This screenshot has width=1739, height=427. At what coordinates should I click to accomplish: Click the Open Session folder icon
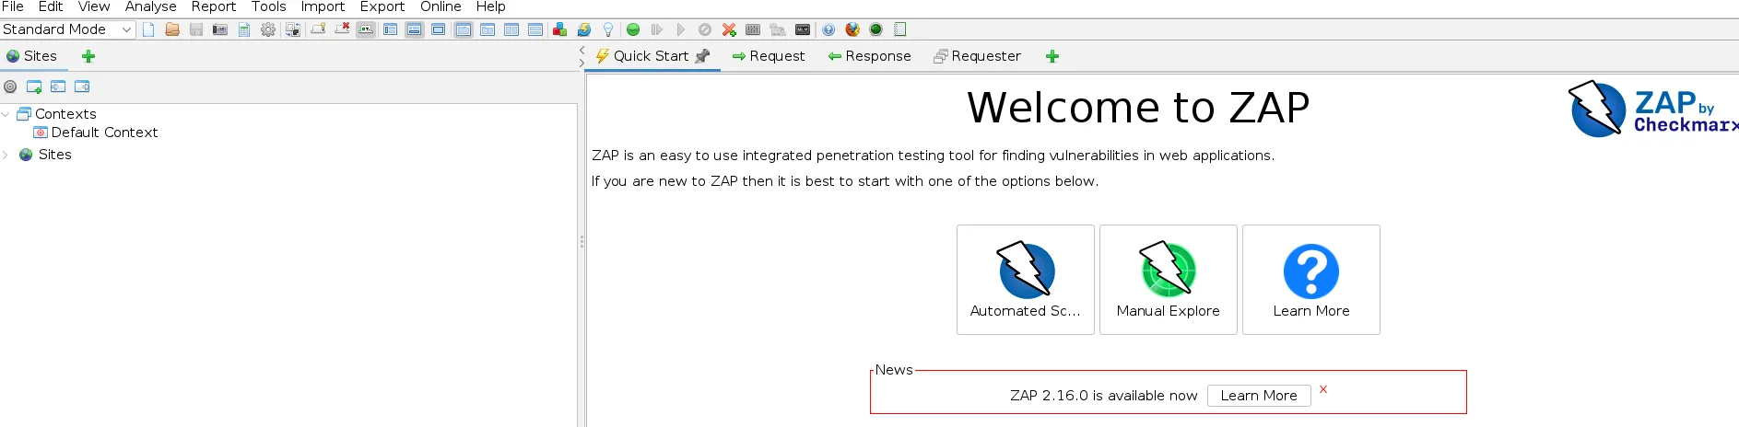(172, 29)
